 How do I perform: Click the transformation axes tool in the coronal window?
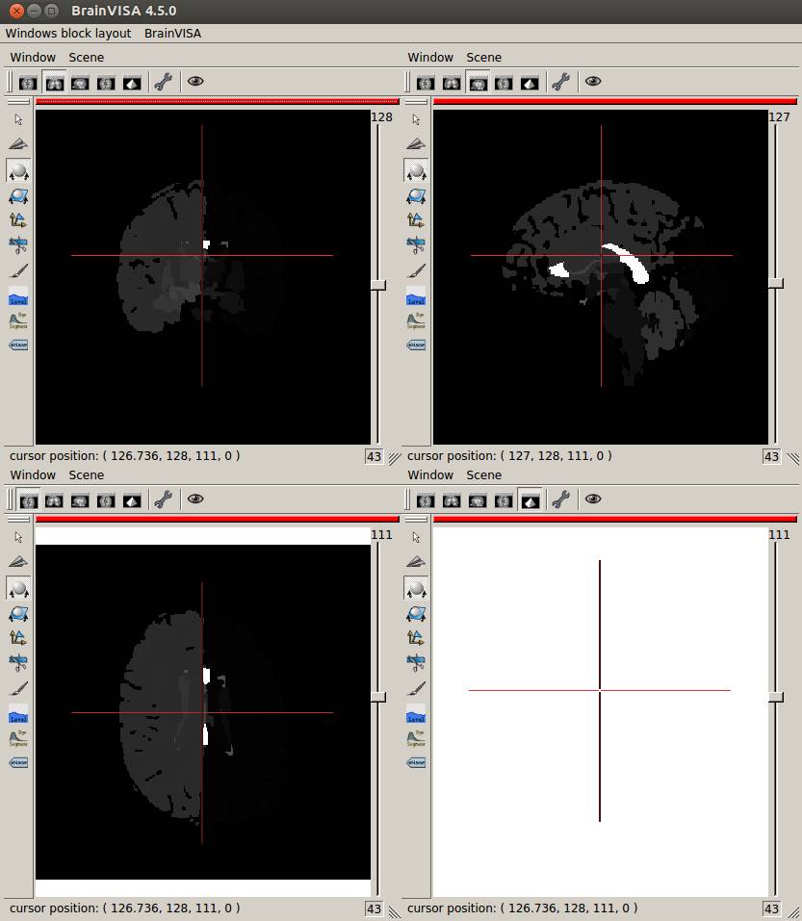pos(18,220)
